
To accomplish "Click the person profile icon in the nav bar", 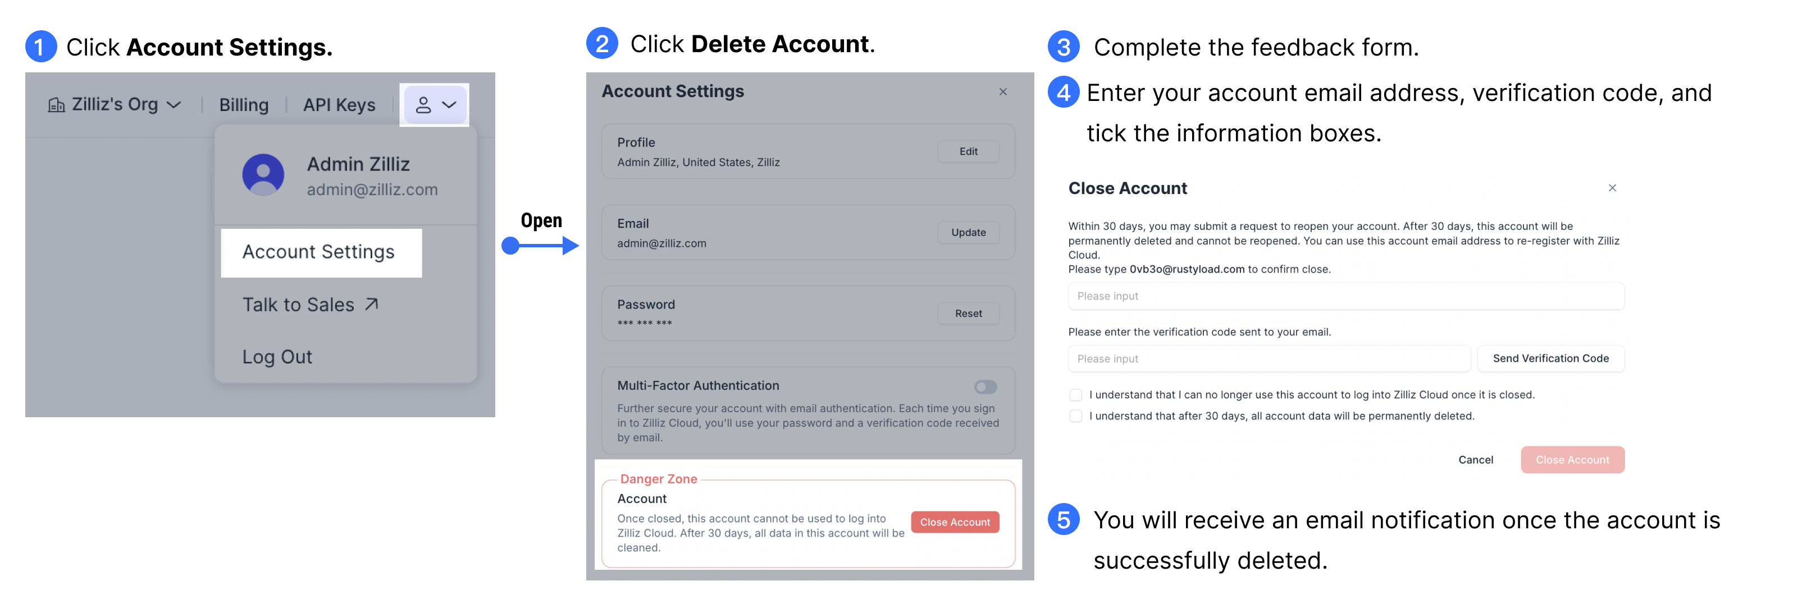I will (424, 104).
